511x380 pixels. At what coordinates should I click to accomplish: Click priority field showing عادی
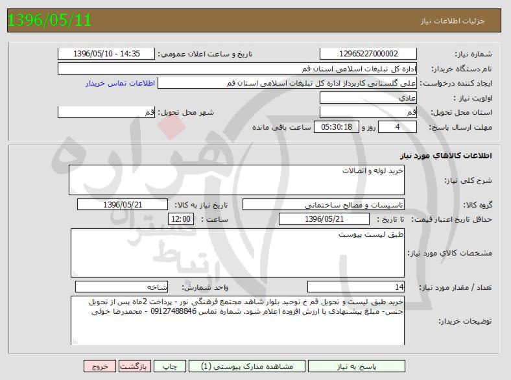pos(368,98)
